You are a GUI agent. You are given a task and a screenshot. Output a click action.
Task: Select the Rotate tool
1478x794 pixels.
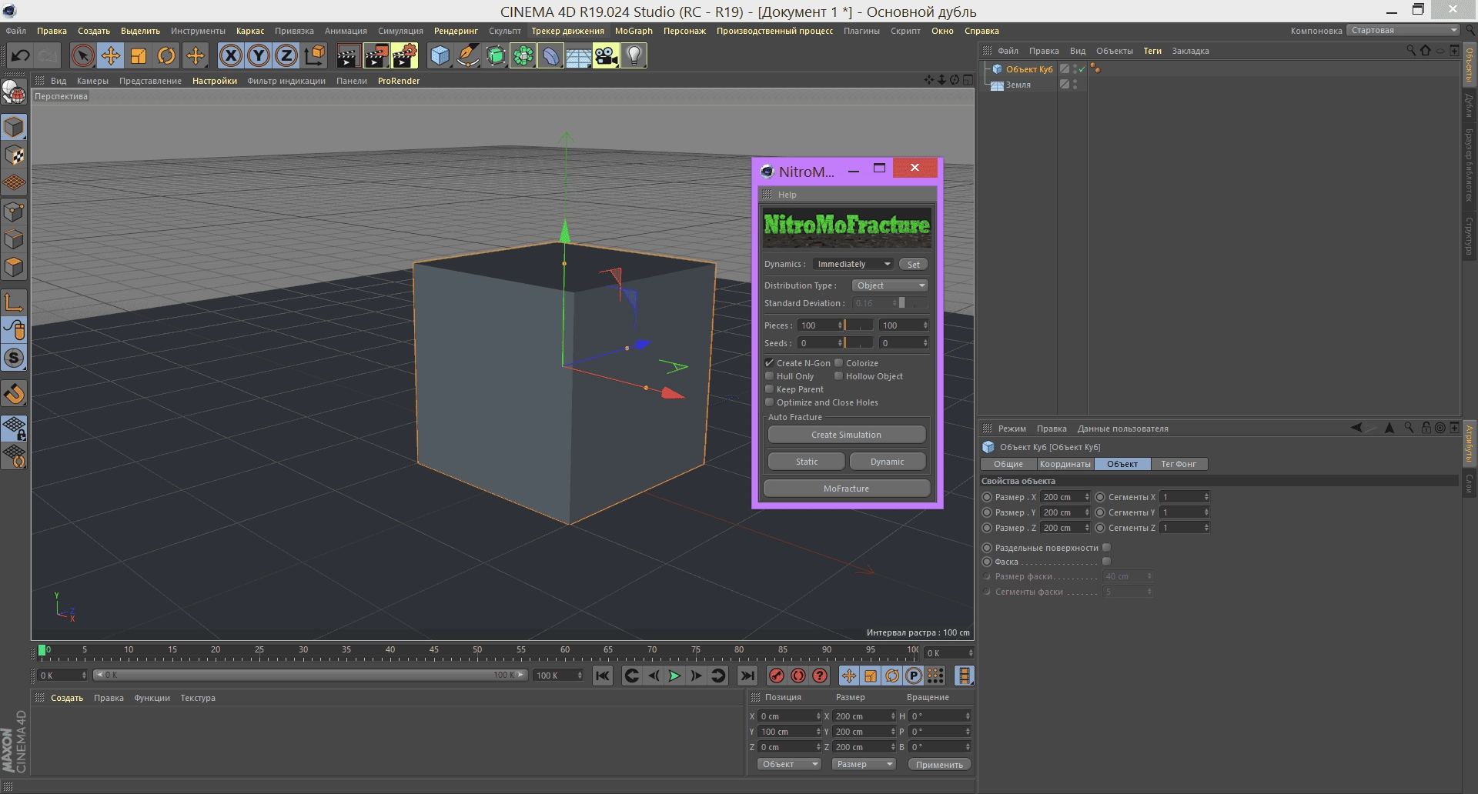166,55
